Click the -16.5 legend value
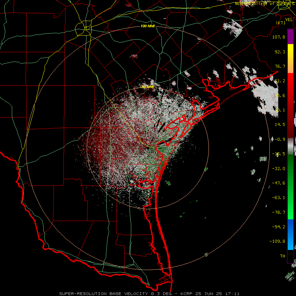 coord(279,154)
